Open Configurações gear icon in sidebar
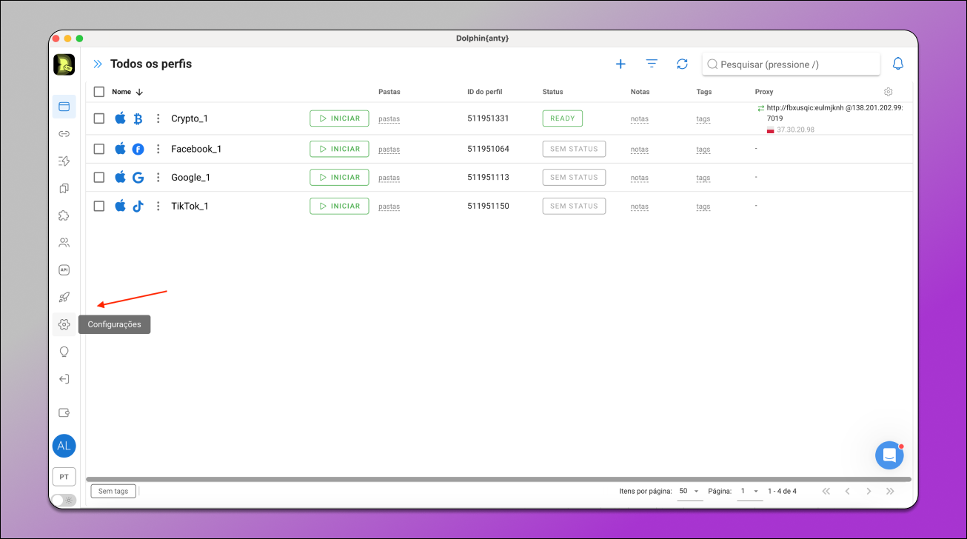The width and height of the screenshot is (967, 539). (64, 324)
